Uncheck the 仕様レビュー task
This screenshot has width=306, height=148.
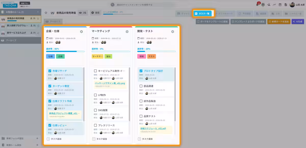(50, 125)
